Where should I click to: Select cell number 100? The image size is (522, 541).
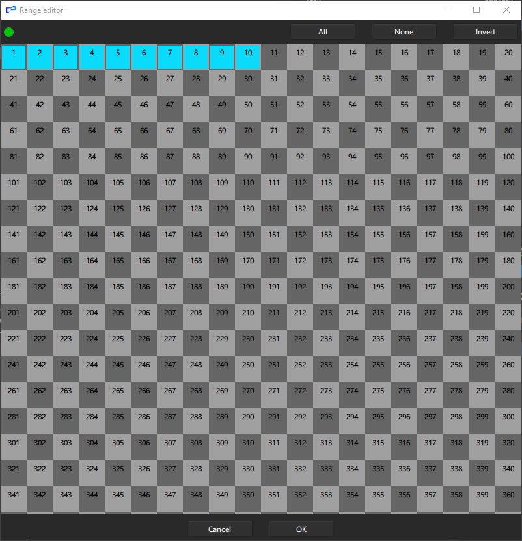tap(508, 157)
